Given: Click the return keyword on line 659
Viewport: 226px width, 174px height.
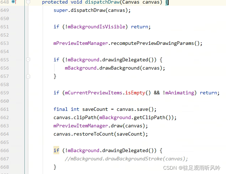Looking at the screenshot, I should (x=208, y=93).
